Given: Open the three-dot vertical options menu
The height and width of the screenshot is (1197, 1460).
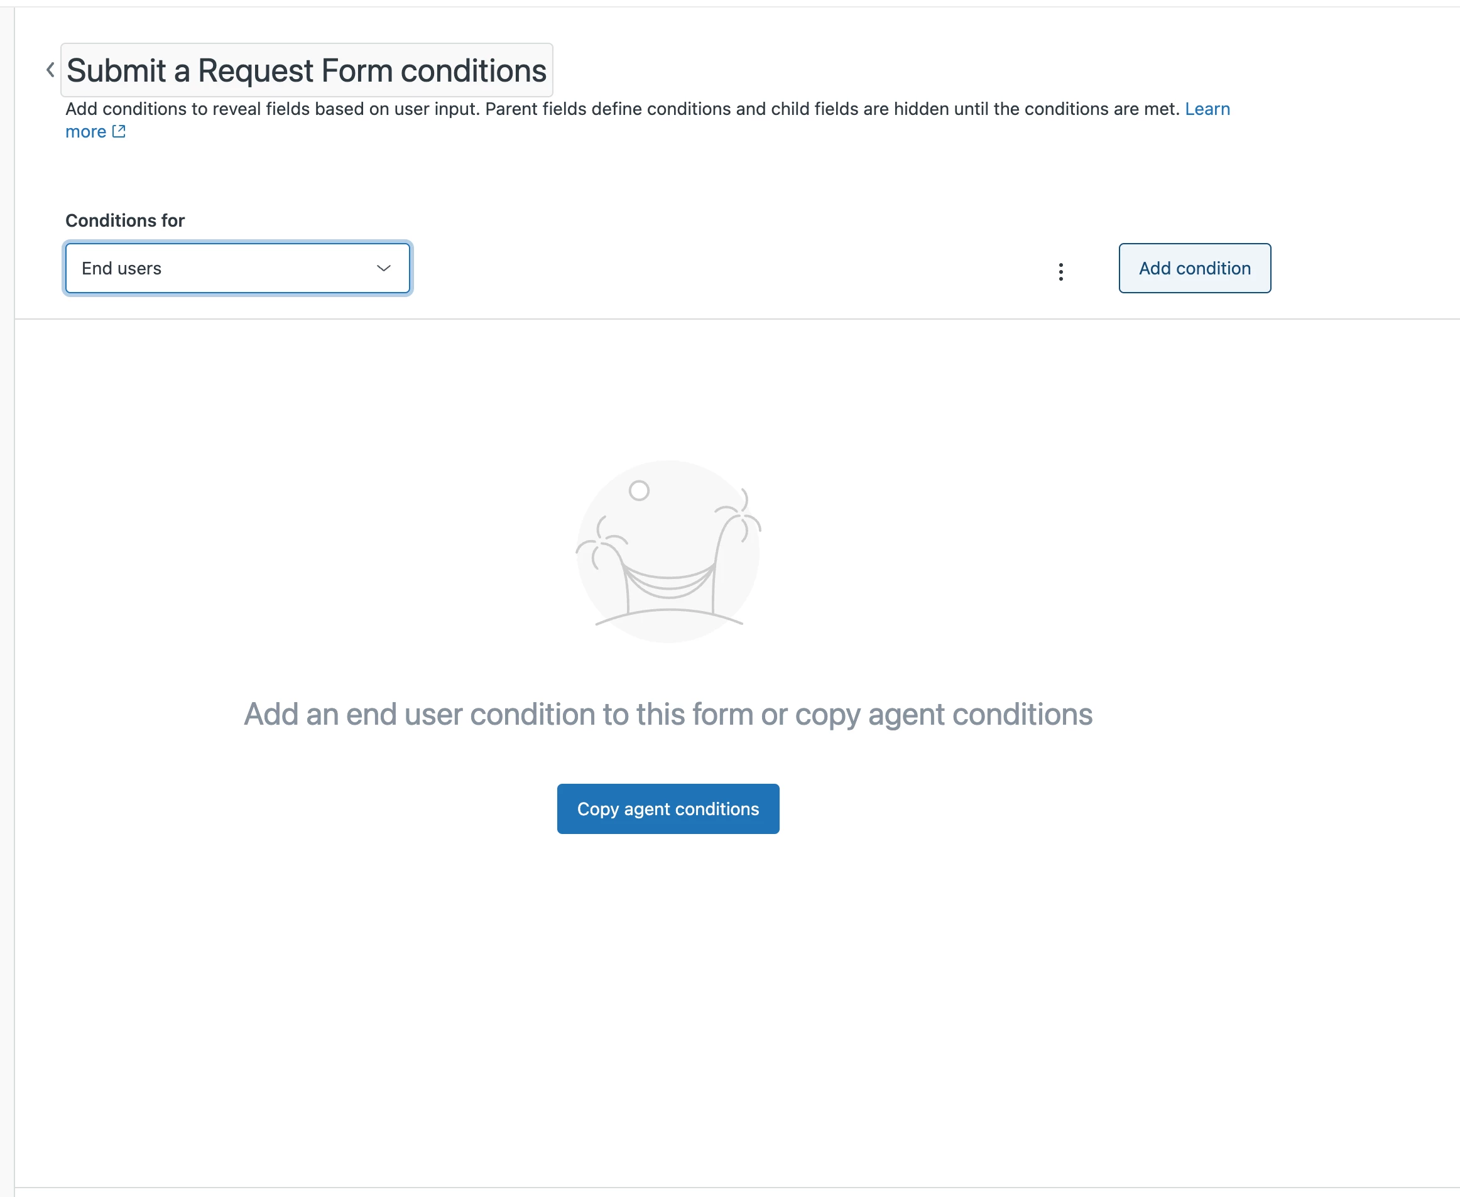Looking at the screenshot, I should [1060, 272].
